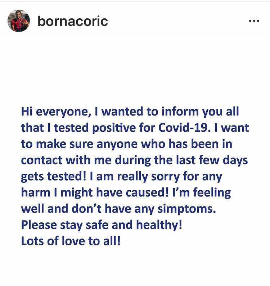The image size is (270, 286).
Task: Open the bornacoric username link
Action: (x=73, y=21)
